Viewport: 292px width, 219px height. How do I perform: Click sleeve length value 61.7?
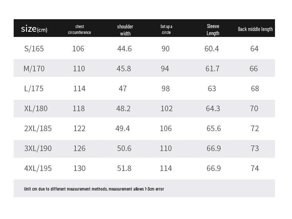point(213,69)
